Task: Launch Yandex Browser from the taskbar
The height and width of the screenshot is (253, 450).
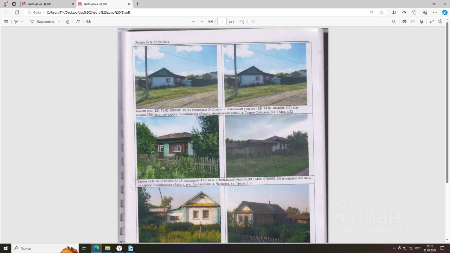Action: pos(119,248)
